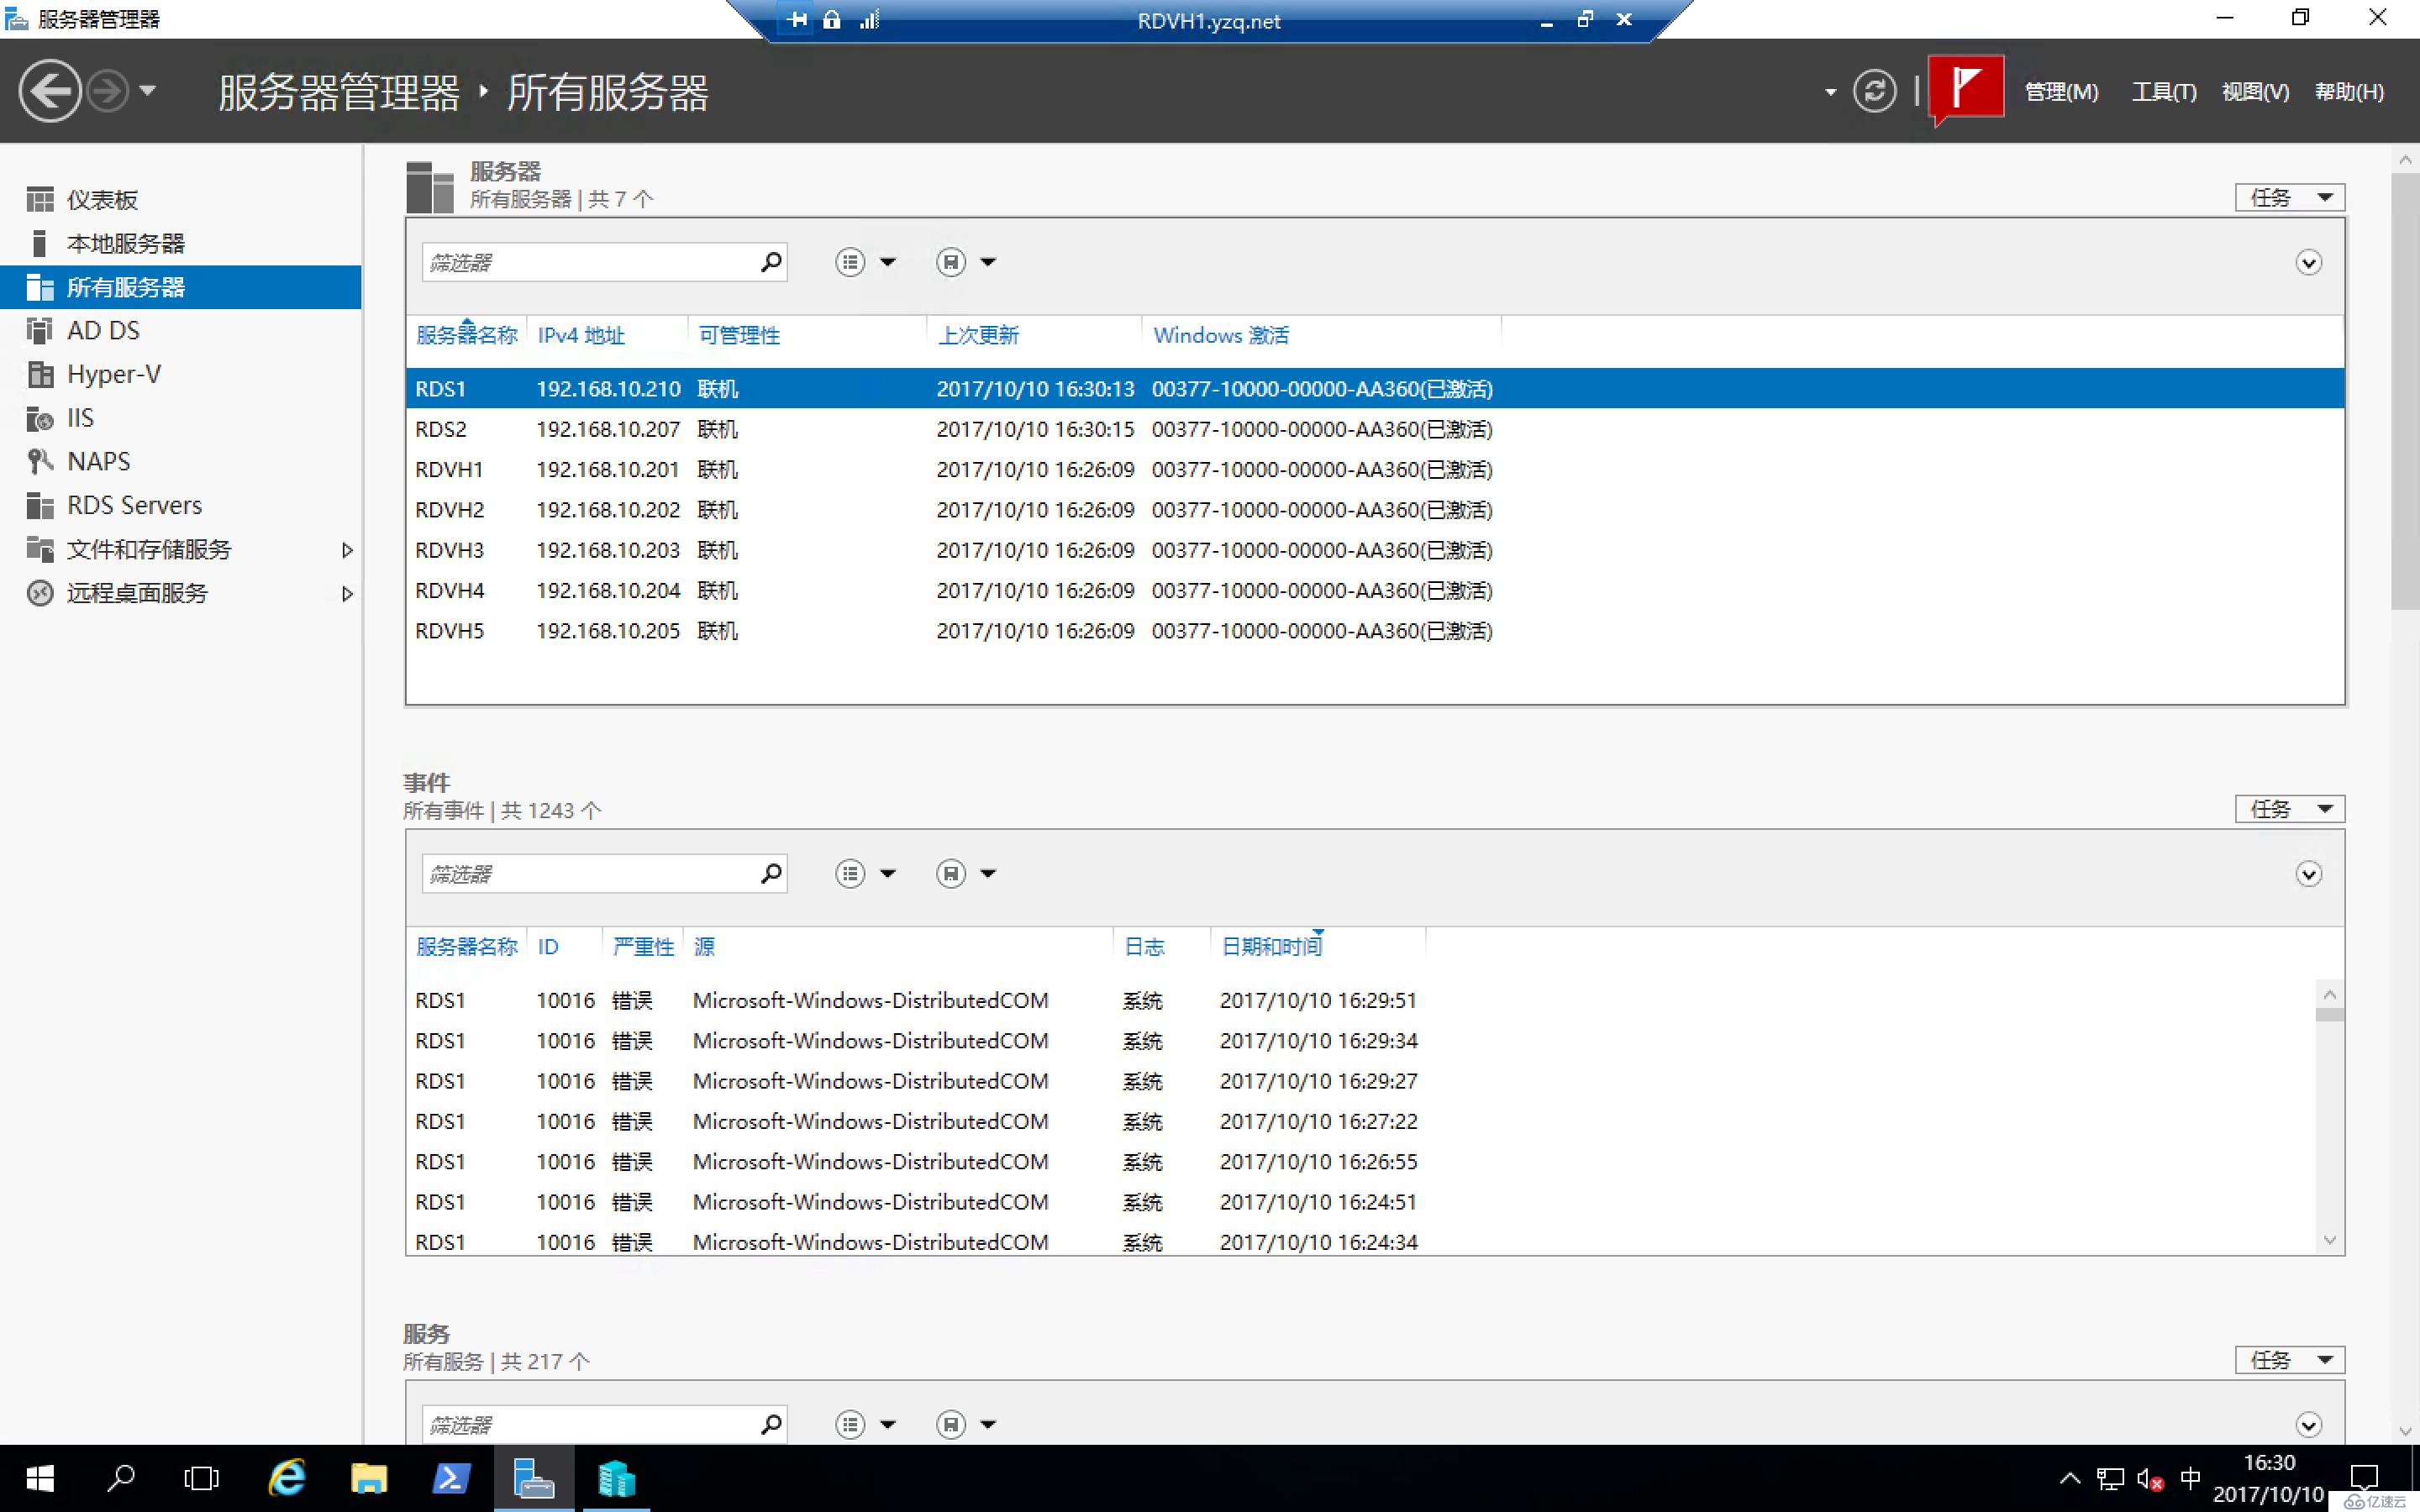Screen dimensions: 2420x1512
Task: Sort servers by IPv4 地址 column
Action: (581, 336)
